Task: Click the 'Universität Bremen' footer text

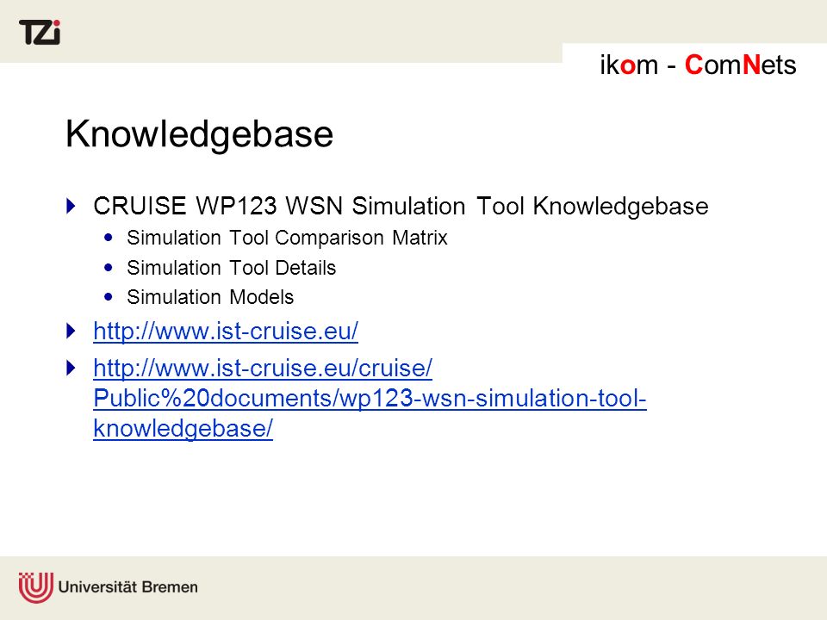Action: [128, 587]
